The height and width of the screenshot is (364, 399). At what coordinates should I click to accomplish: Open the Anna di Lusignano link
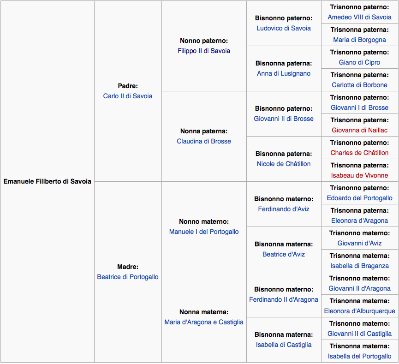pyautogui.click(x=283, y=73)
